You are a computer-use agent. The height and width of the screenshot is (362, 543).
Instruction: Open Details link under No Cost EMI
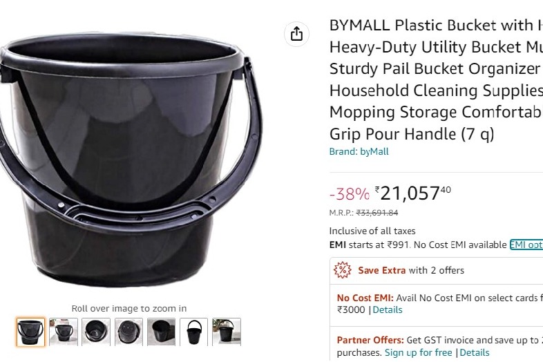coord(387,309)
